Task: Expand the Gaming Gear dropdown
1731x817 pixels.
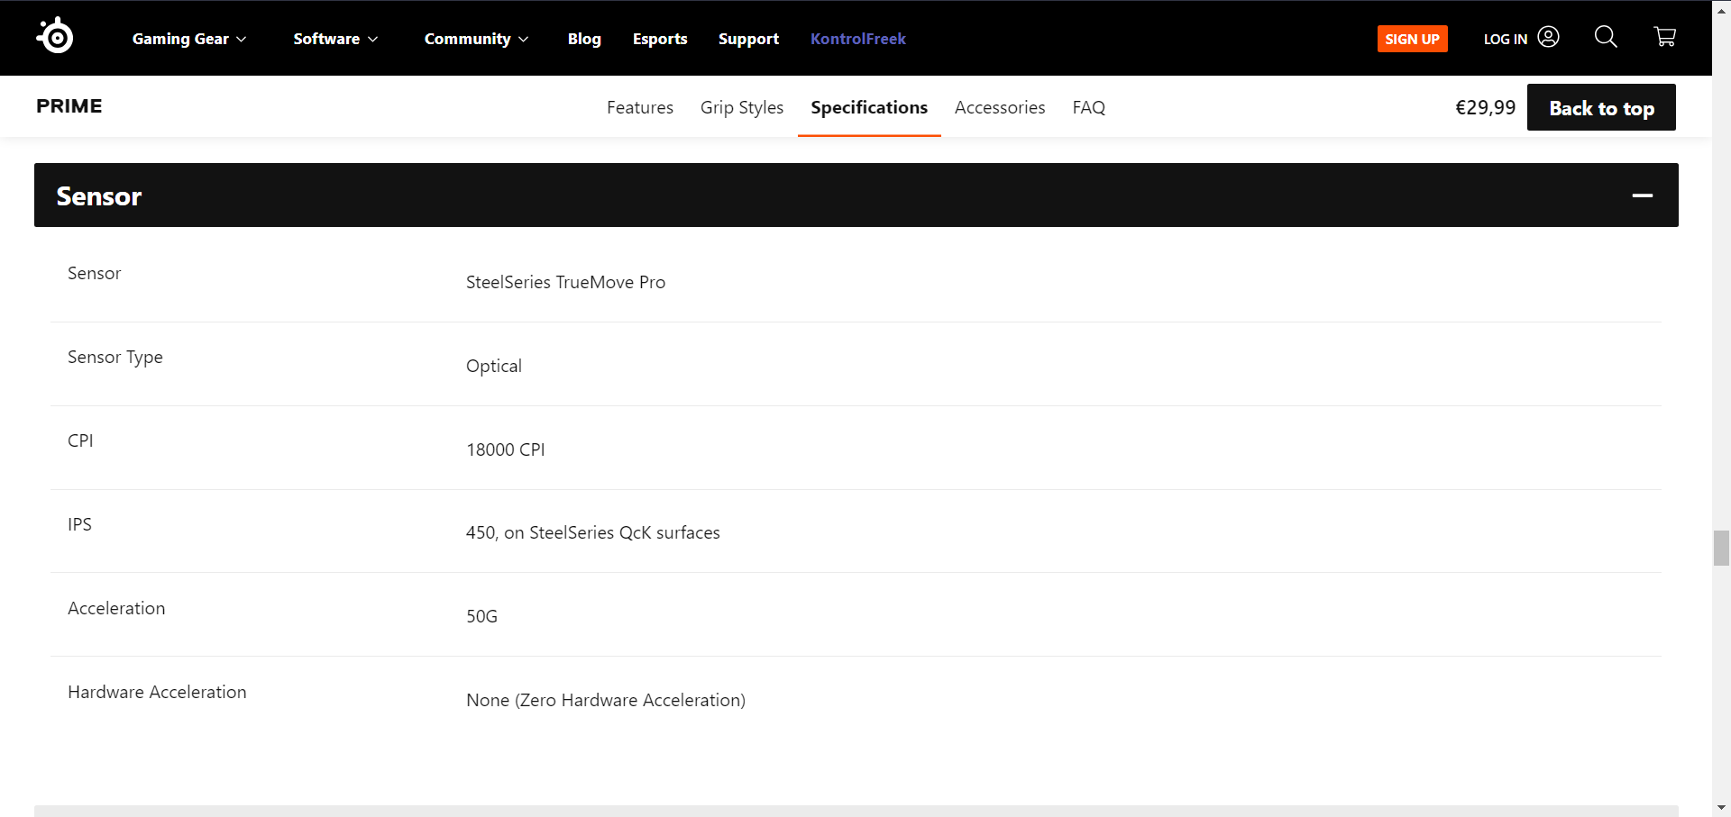Action: [x=189, y=39]
